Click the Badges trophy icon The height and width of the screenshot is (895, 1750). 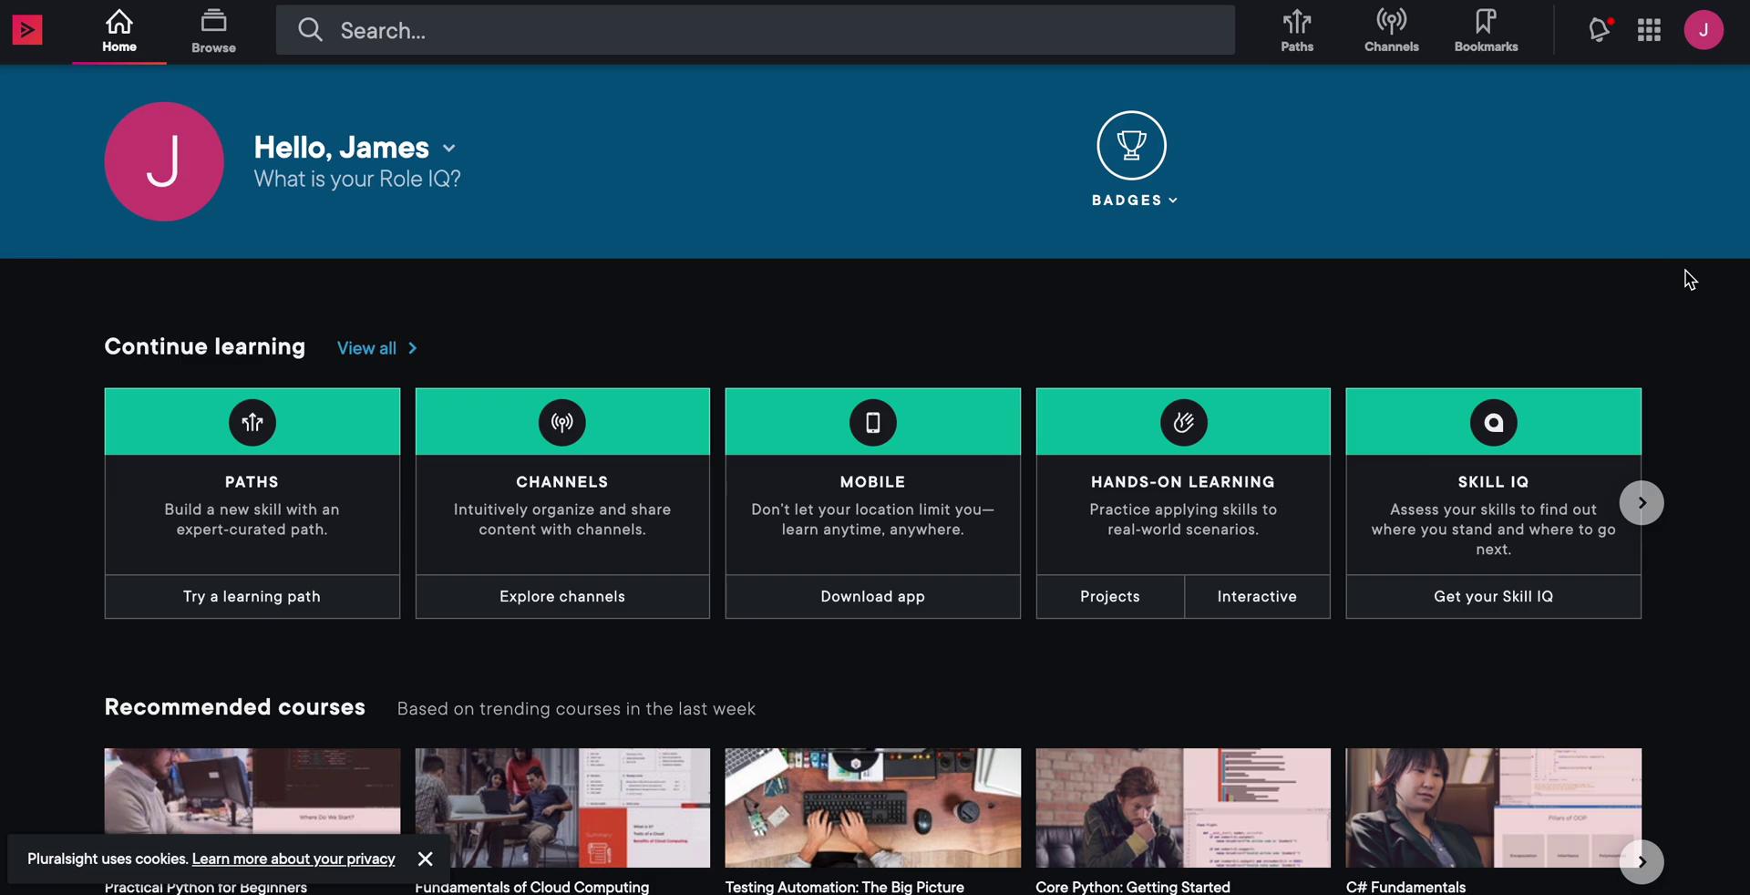(x=1131, y=145)
